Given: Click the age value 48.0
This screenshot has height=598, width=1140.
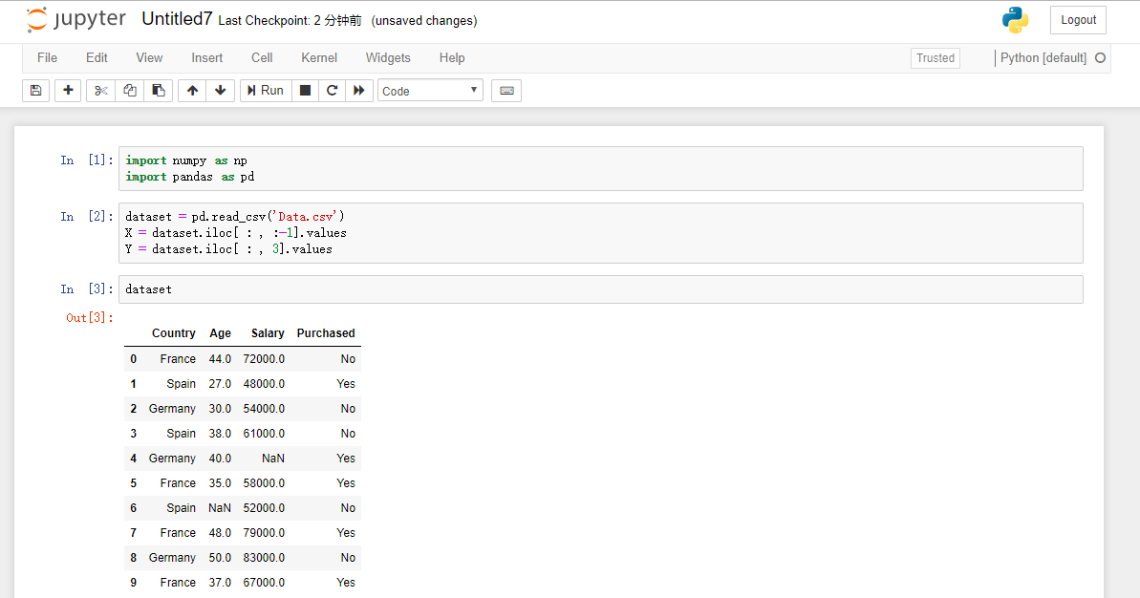Looking at the screenshot, I should coord(220,533).
